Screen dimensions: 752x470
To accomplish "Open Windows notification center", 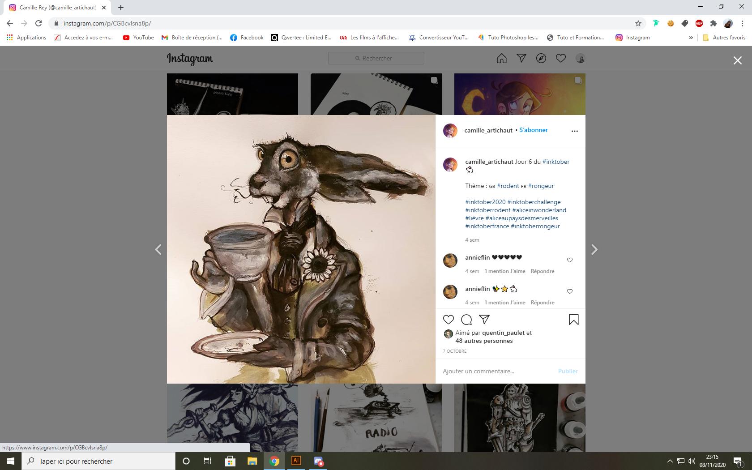I will click(739, 461).
